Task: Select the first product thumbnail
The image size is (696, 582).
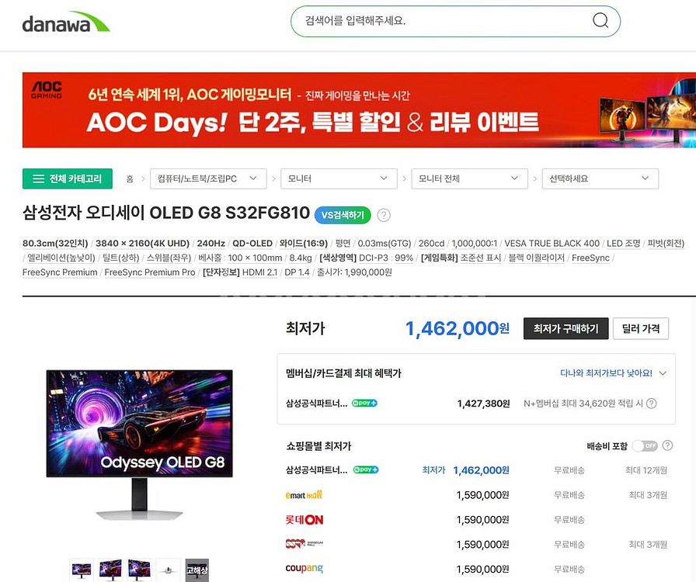Action: [82, 570]
